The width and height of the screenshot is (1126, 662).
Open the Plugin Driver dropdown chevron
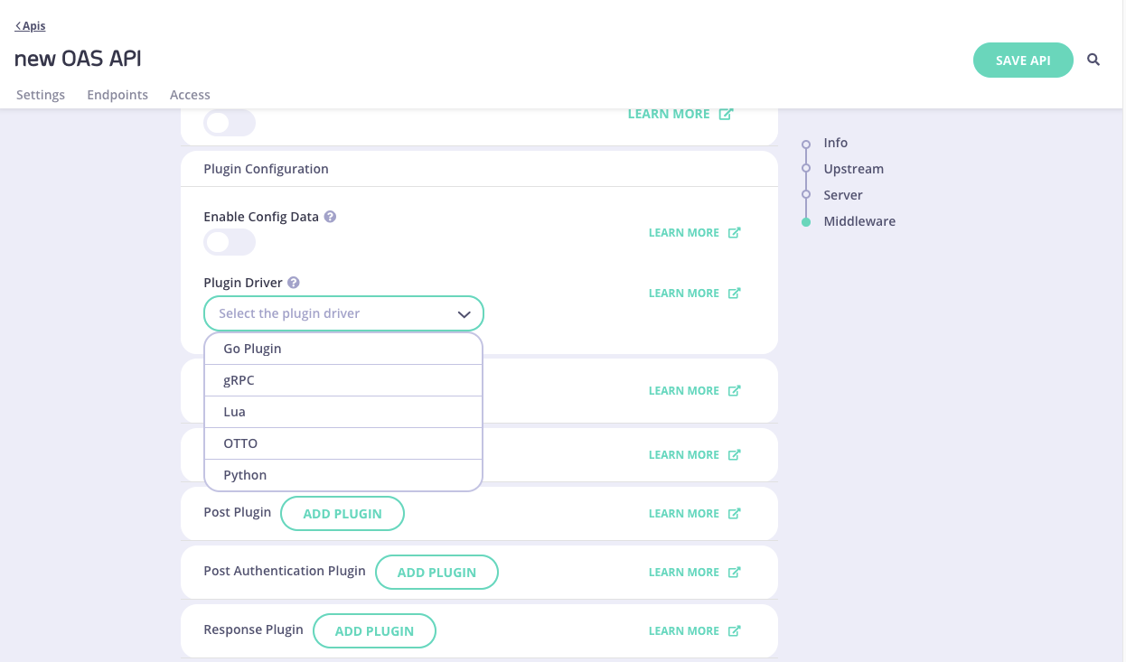click(x=464, y=313)
